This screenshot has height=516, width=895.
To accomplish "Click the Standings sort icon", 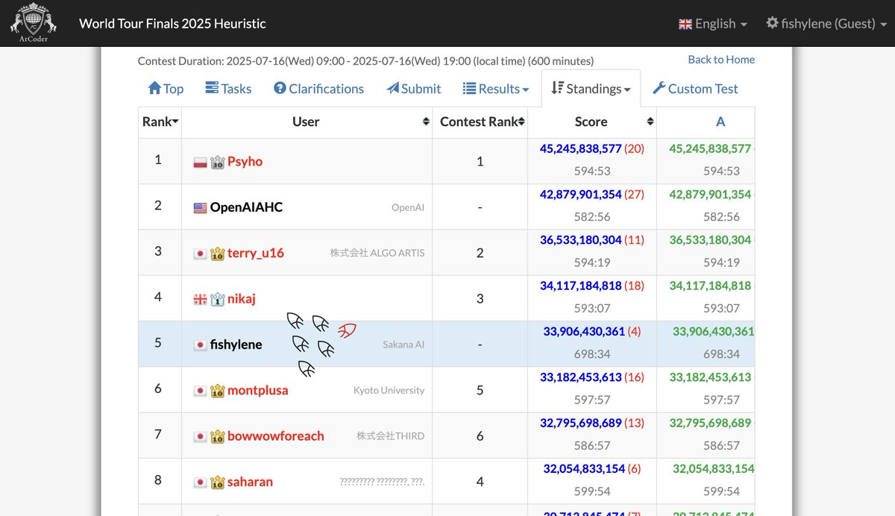I will pyautogui.click(x=557, y=88).
